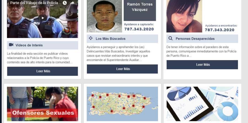Open the Ofensores Sexuales banner image
Screen dimensions: 248x123
tap(42, 104)
